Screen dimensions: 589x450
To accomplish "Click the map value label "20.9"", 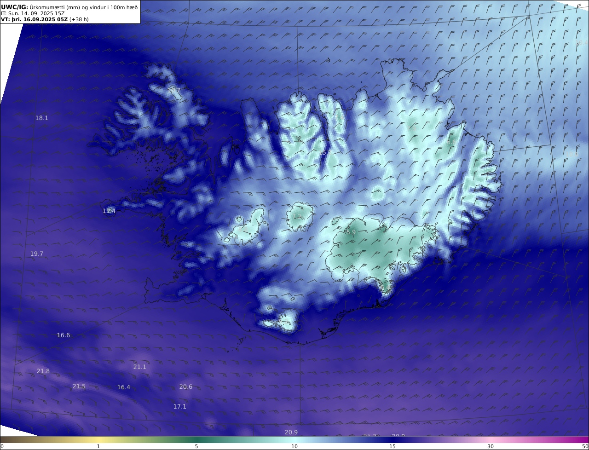I will 291,432.
